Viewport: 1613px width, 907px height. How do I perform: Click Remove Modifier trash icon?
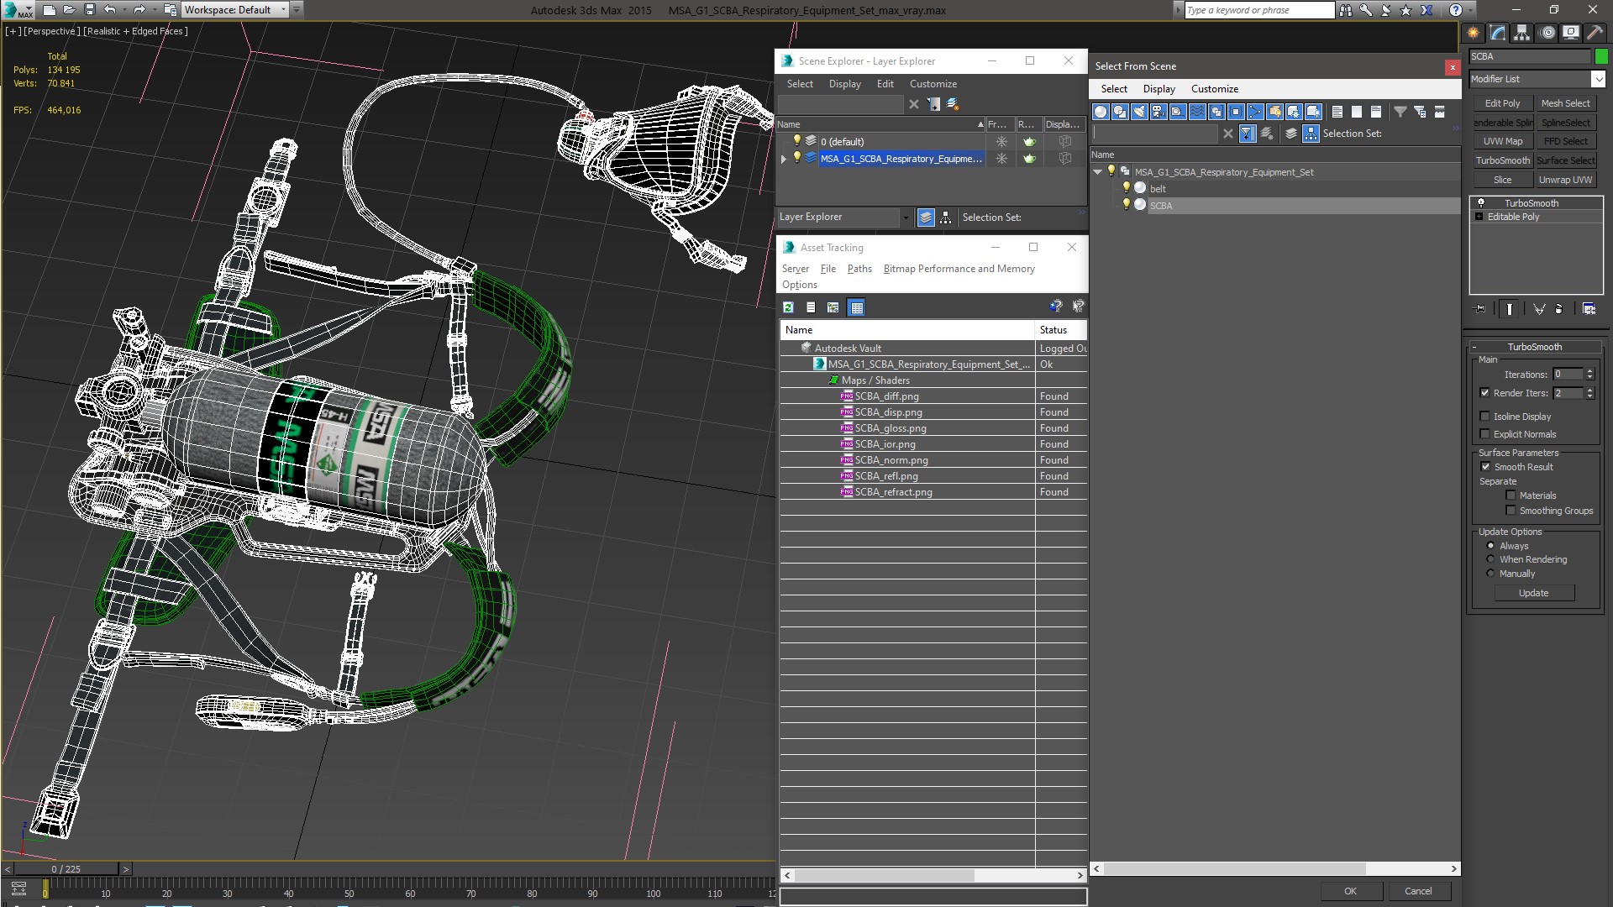point(1559,309)
